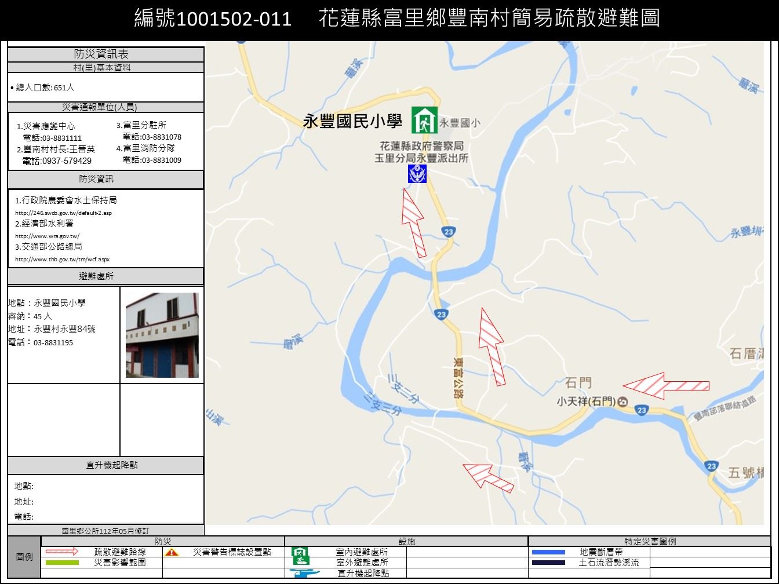Click the 室內避難處所 icon in the legend

tap(300, 553)
